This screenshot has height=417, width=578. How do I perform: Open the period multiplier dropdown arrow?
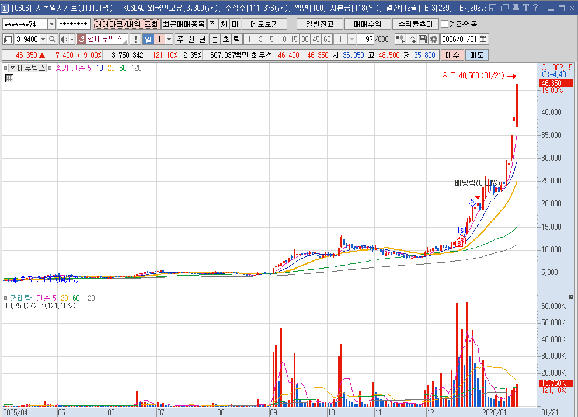[169, 39]
